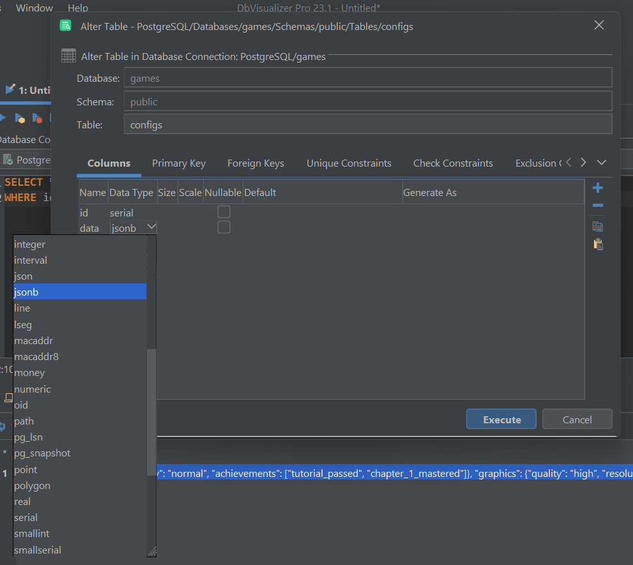
Task: Click the Table name field showing configs
Action: click(368, 124)
